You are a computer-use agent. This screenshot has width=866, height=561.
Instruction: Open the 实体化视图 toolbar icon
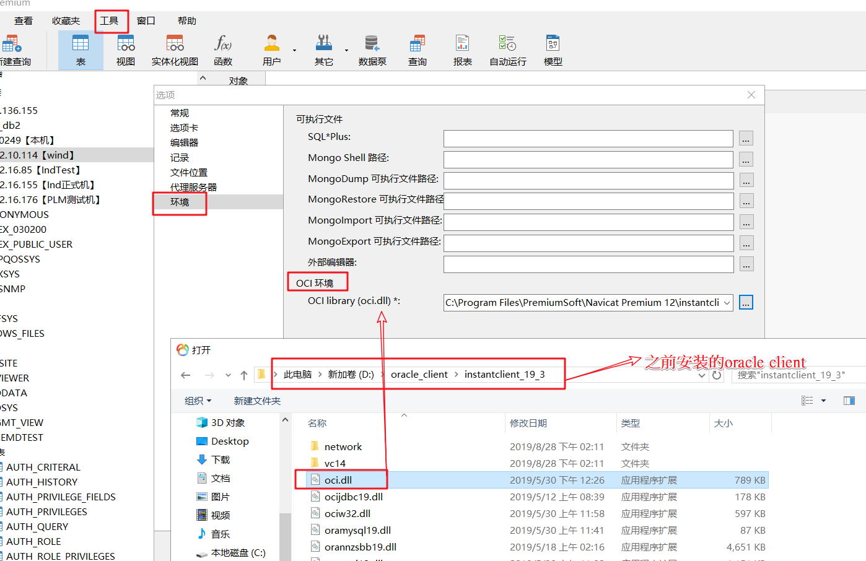(x=175, y=50)
